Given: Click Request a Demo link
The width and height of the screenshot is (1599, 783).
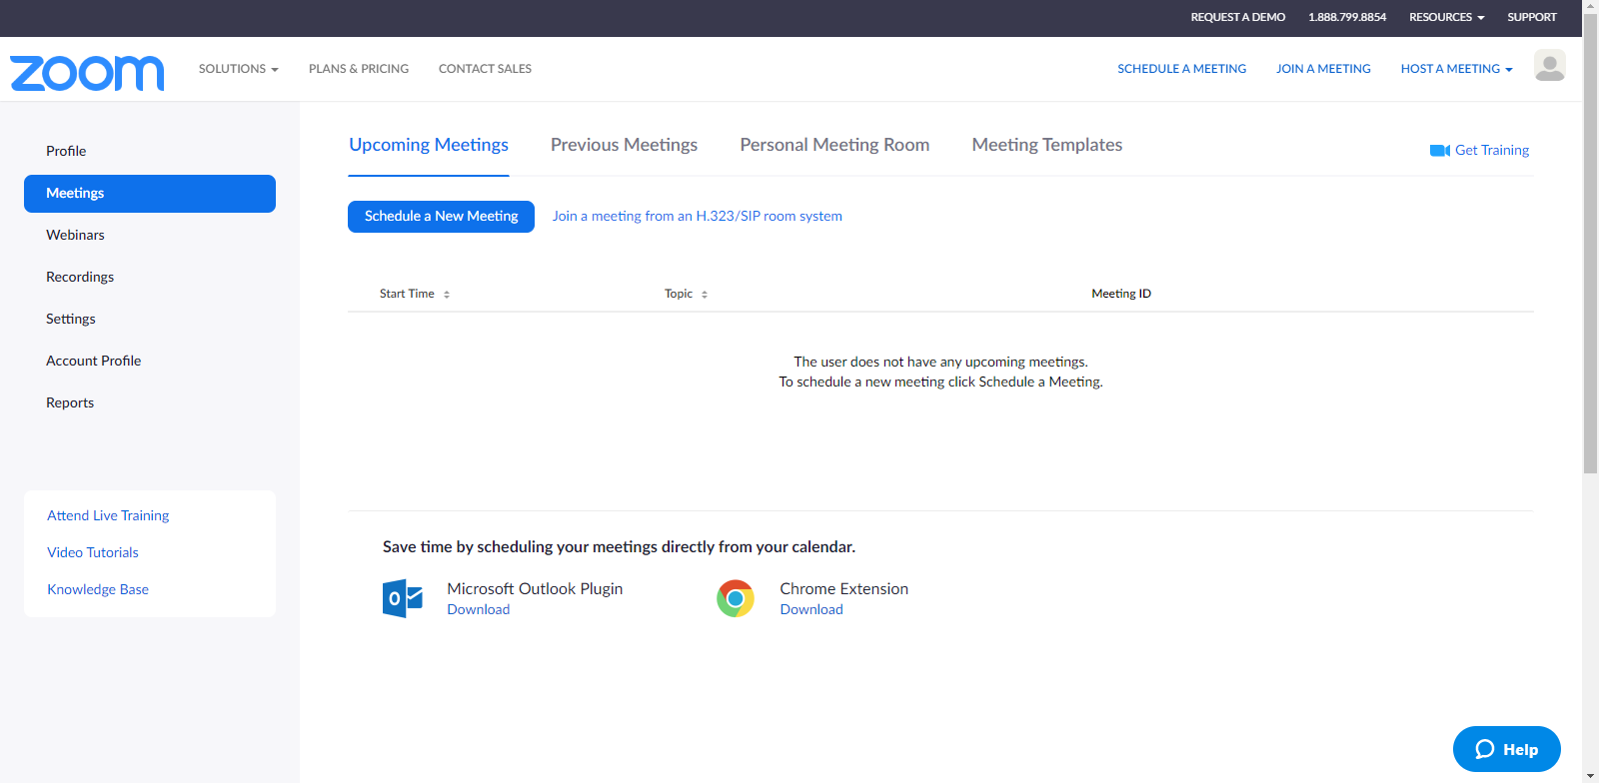Looking at the screenshot, I should pyautogui.click(x=1238, y=17).
